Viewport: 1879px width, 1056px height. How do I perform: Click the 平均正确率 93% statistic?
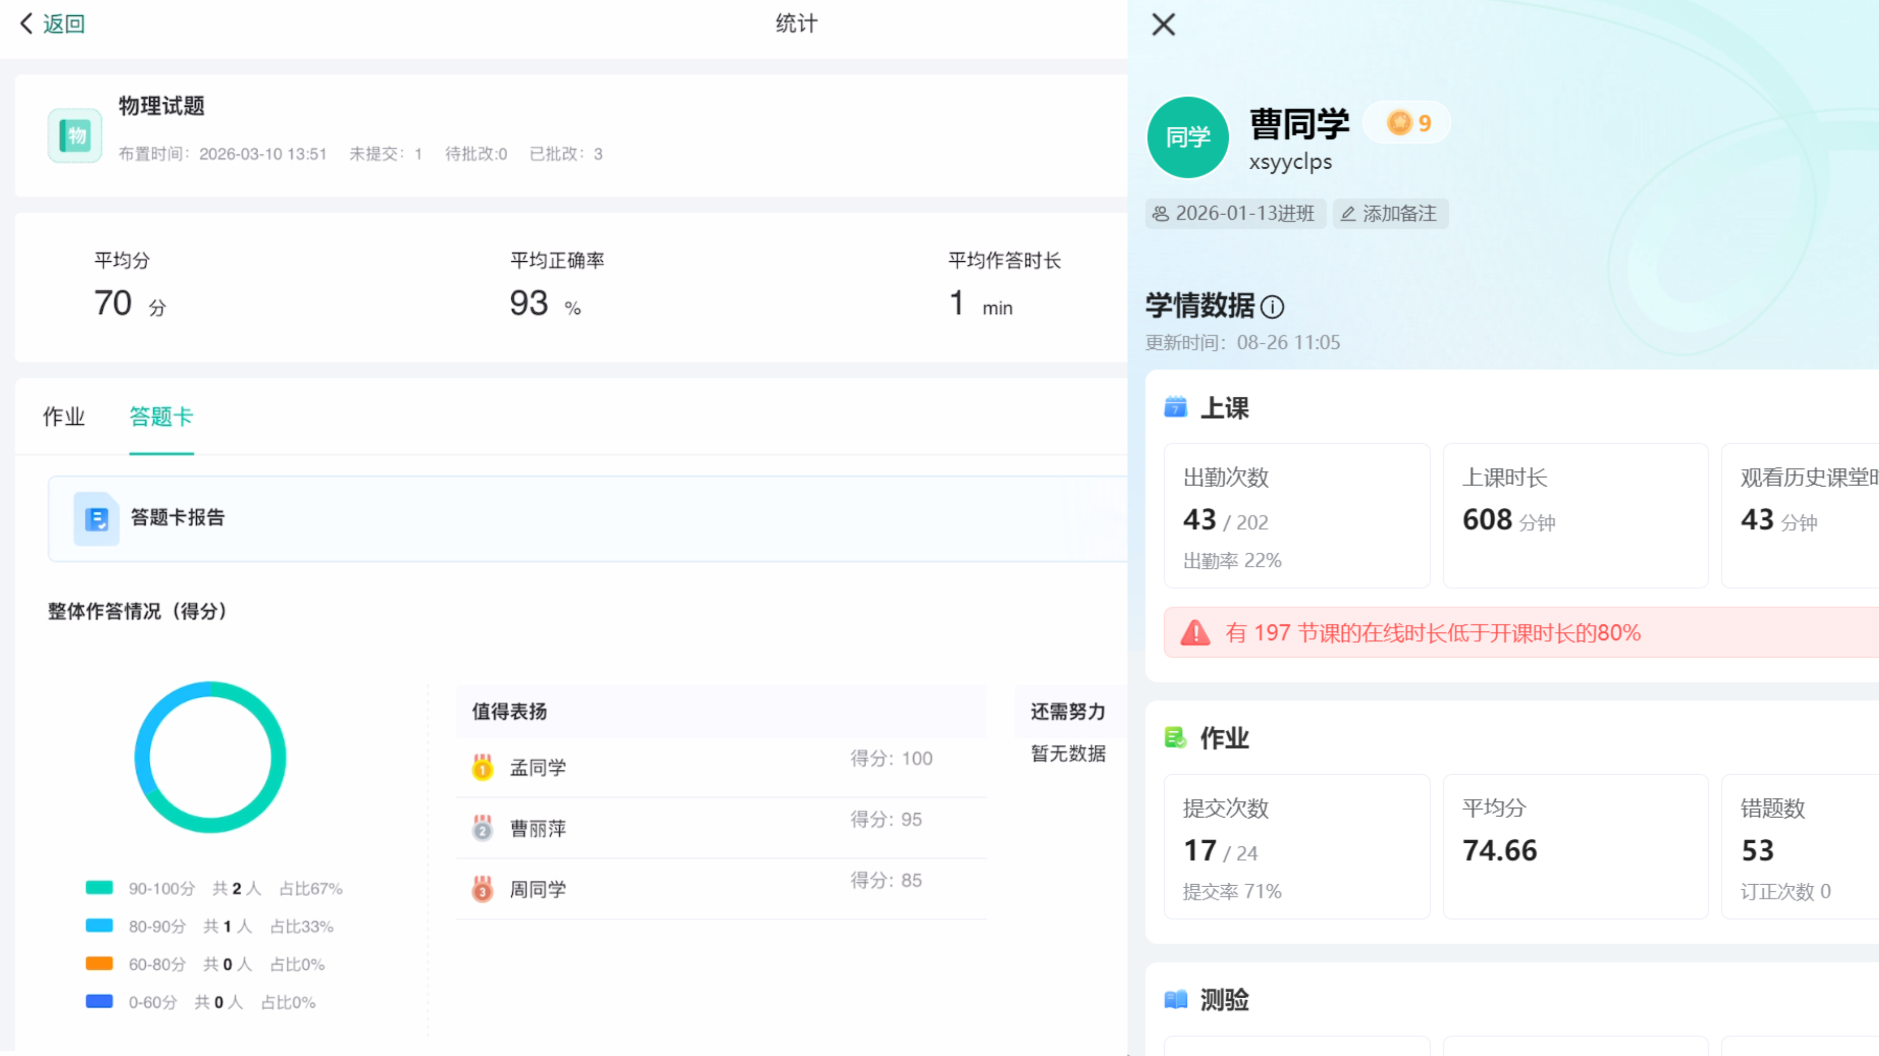557,285
